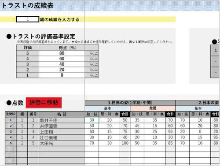Select score cell showing 40 for grade 3
Screen dimensions: 220x166
pos(62,64)
